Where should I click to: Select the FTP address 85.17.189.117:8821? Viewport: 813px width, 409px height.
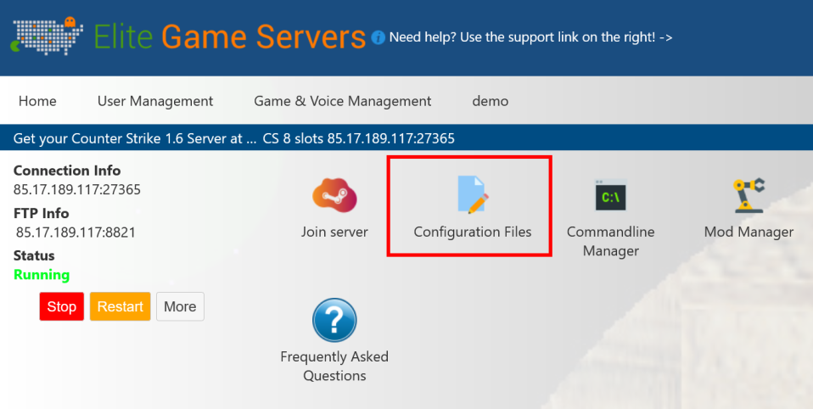(x=76, y=233)
